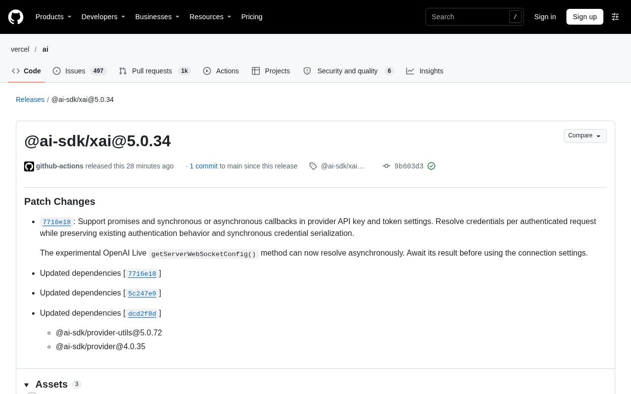Image resolution: width=631 pixels, height=394 pixels.
Task: Click the commit icon before 9b603d3
Action: (x=386, y=166)
